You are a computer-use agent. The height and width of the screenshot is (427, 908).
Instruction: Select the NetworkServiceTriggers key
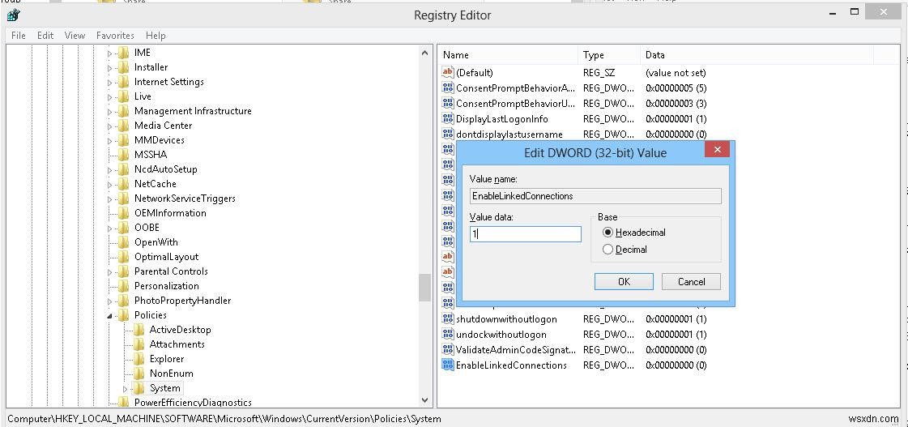(185, 199)
